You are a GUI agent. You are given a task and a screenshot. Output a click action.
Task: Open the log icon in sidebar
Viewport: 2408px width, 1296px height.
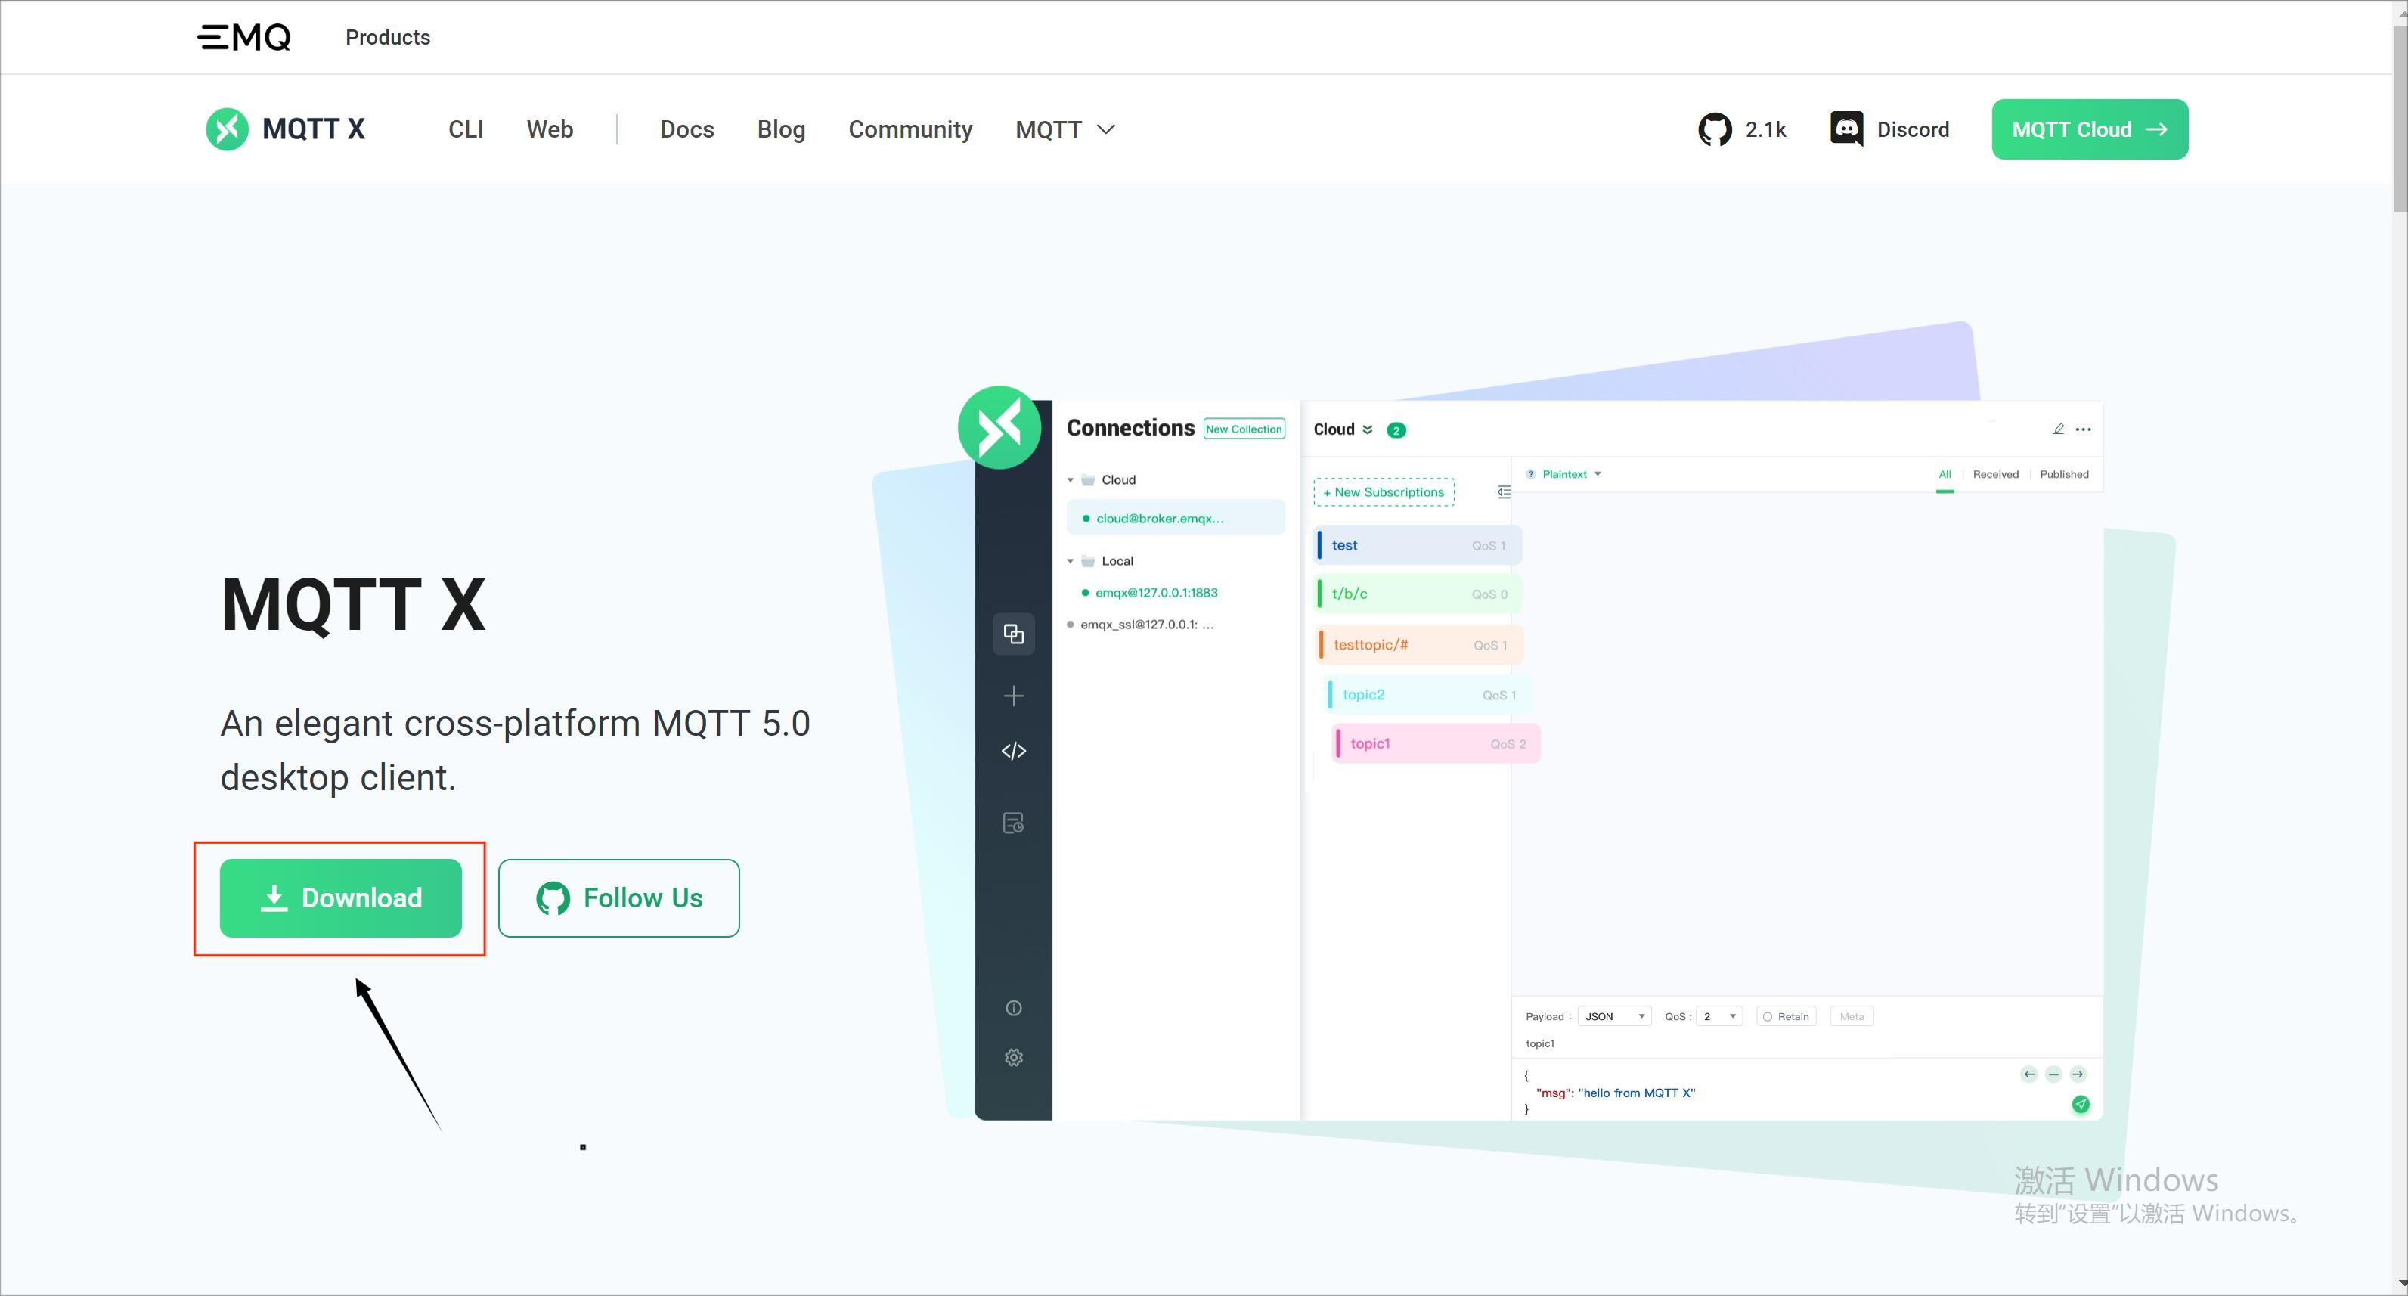1013,823
